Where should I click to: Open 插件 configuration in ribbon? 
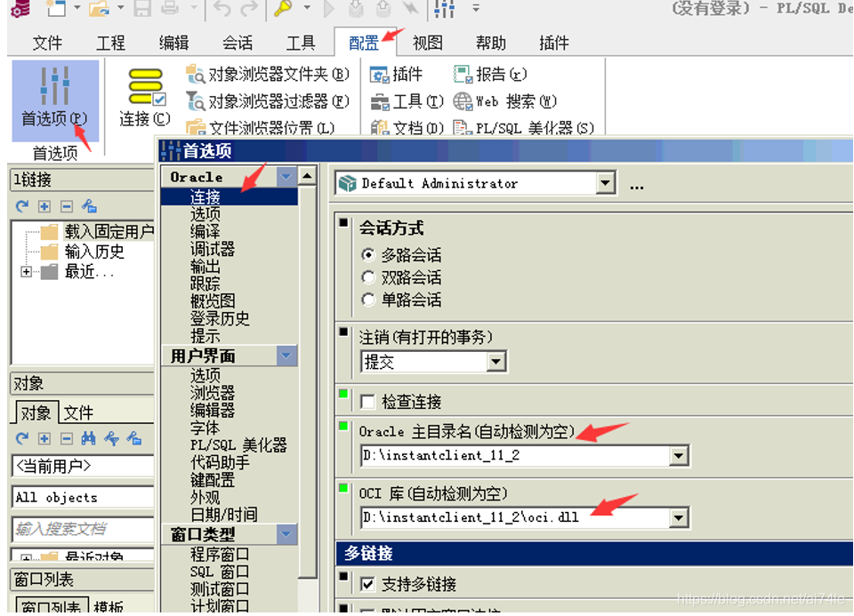tap(396, 74)
